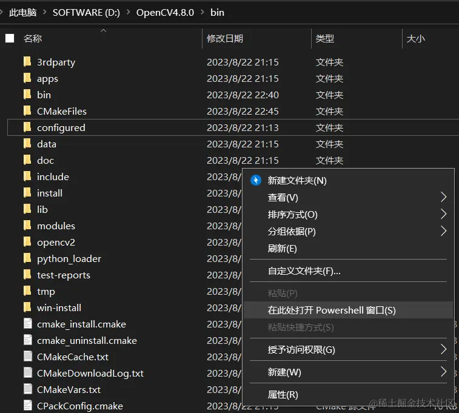
Task: Click date 2023/8/22 22:45 of CMakeFiles
Action: click(243, 111)
